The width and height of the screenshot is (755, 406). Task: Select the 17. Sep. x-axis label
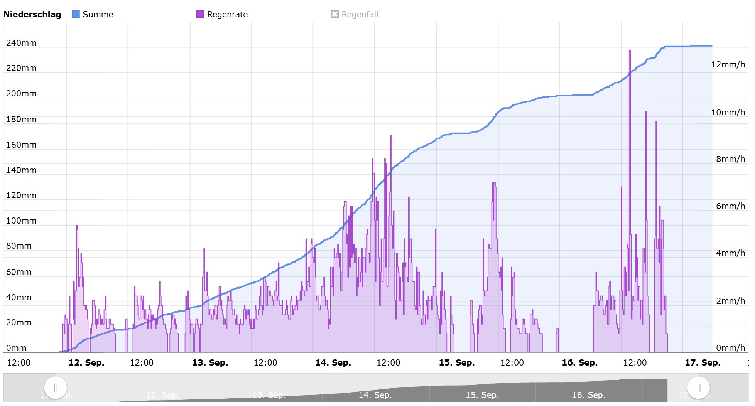coord(703,363)
